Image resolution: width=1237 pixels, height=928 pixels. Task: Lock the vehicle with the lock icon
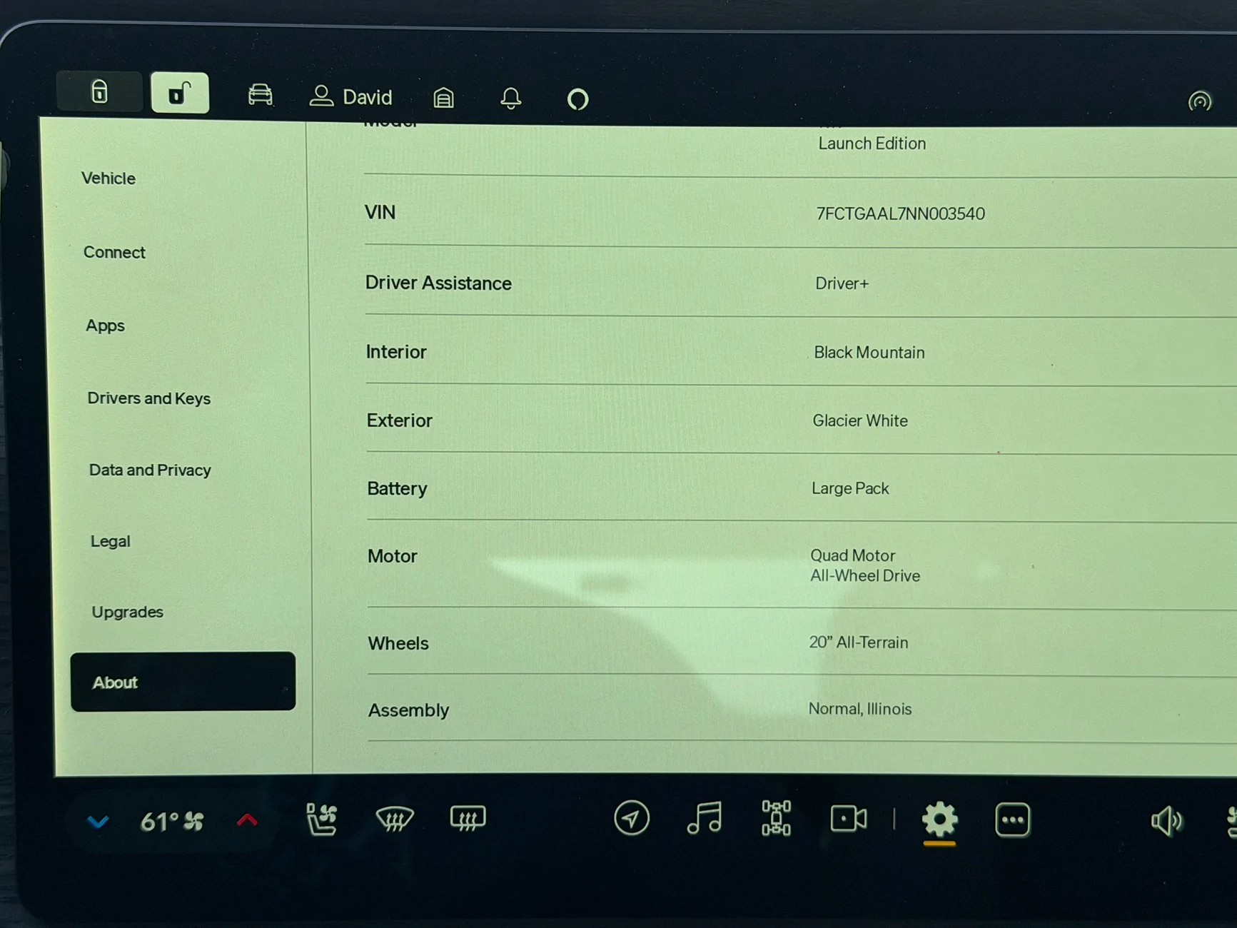coord(99,91)
